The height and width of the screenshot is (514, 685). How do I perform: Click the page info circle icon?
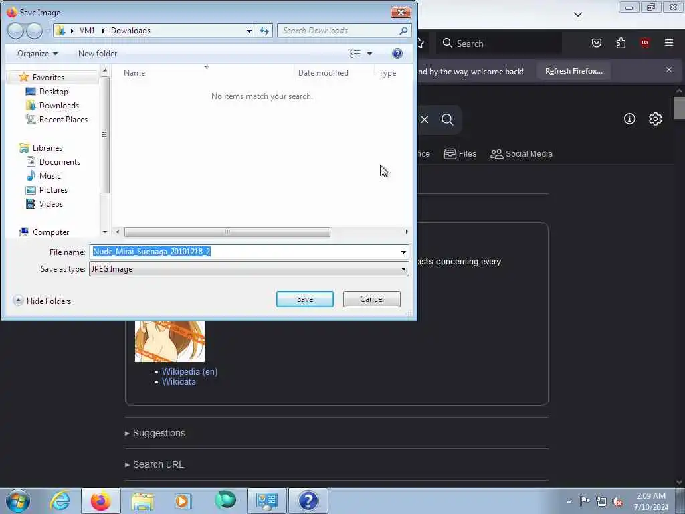(x=629, y=119)
